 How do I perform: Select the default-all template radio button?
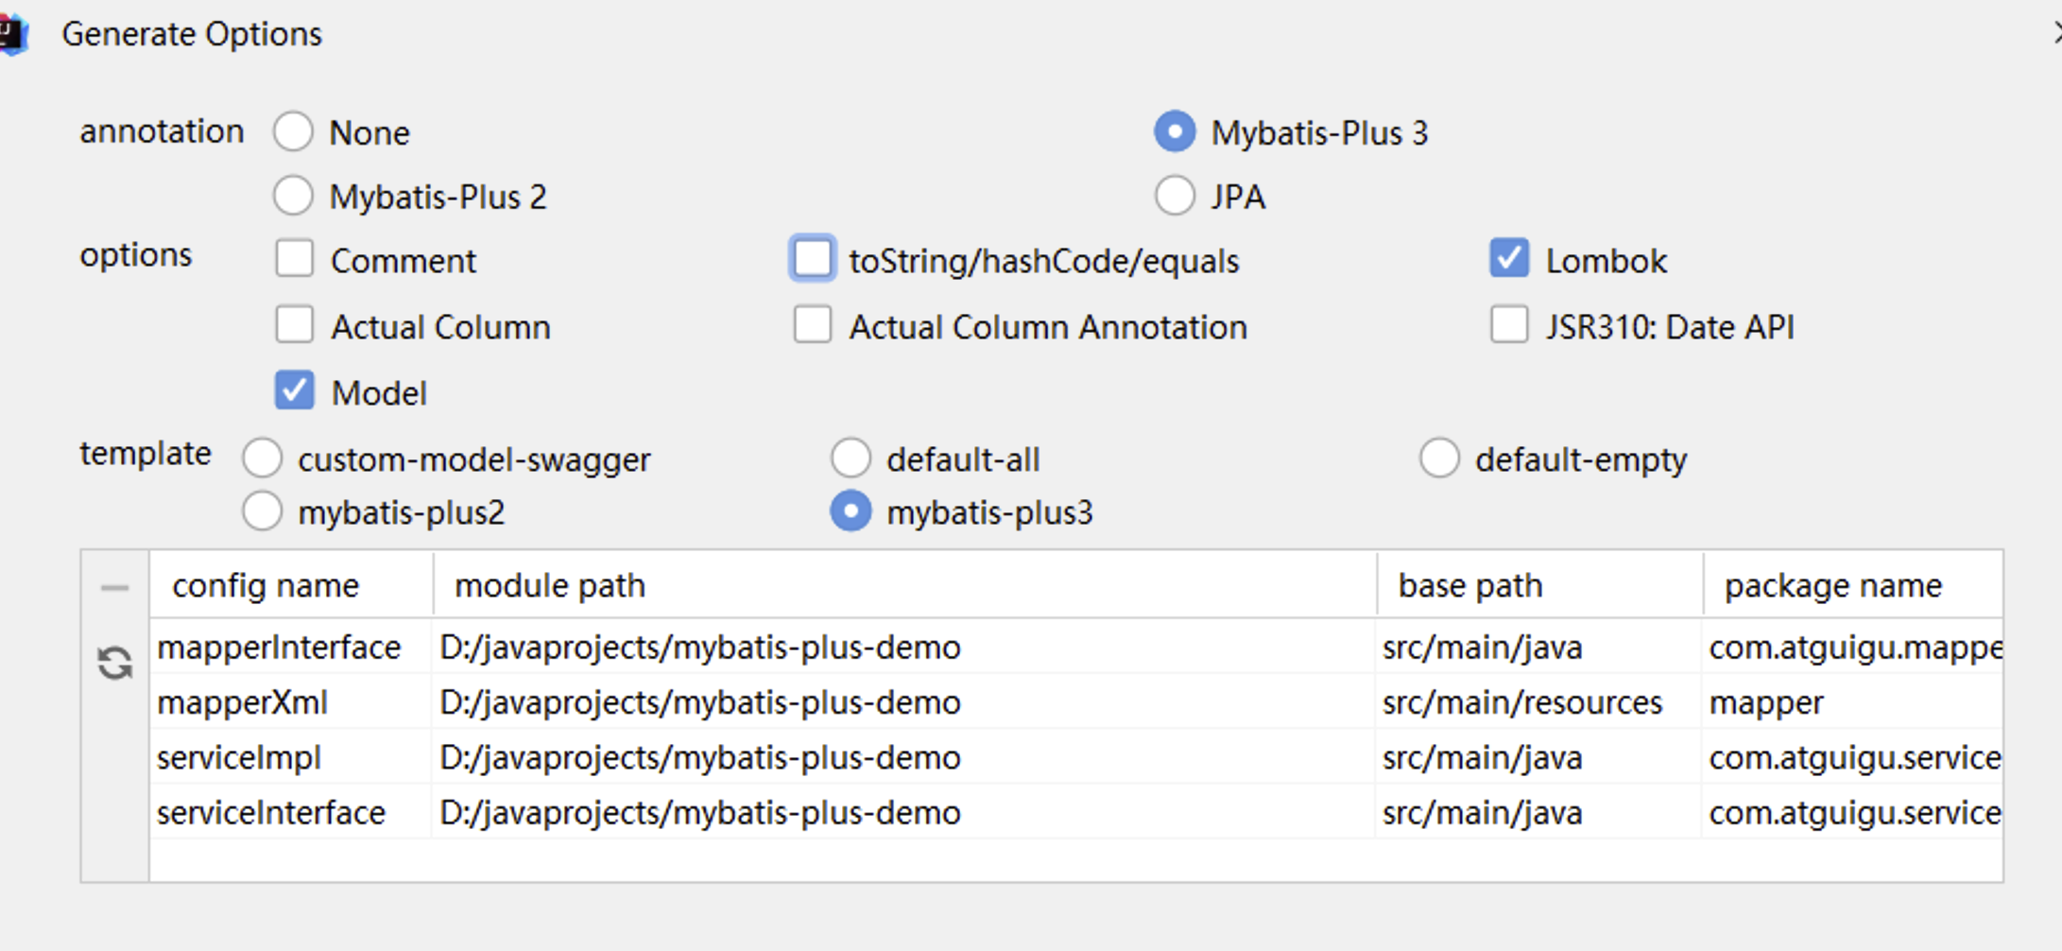click(x=851, y=458)
